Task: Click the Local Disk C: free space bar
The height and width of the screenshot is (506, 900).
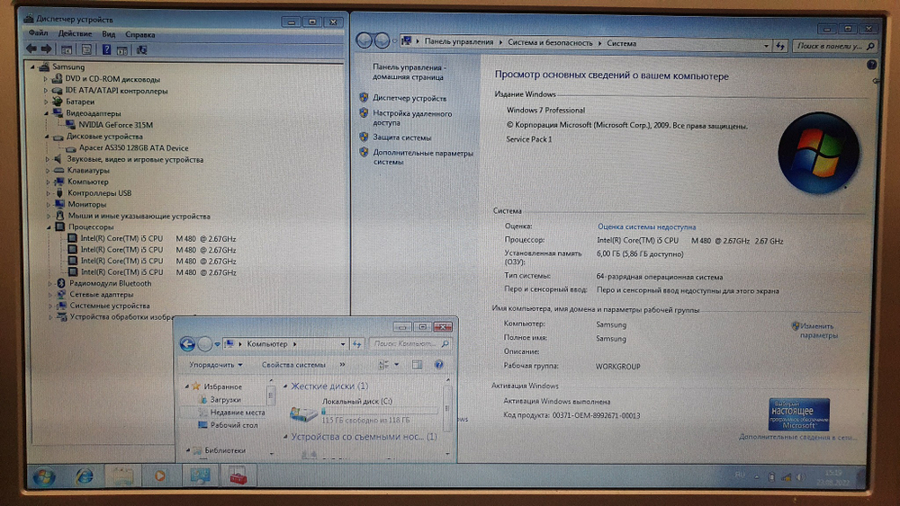Action: 379,411
